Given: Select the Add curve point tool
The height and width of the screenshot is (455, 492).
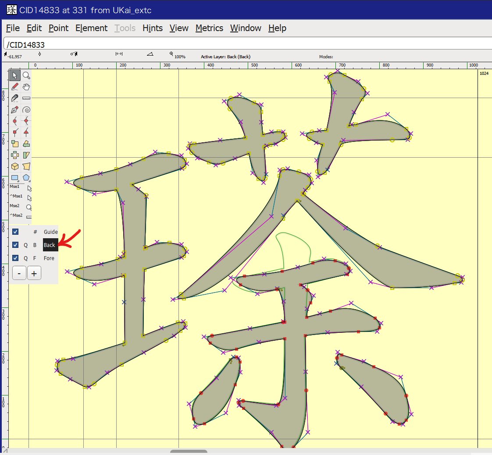Looking at the screenshot, I should 15,121.
